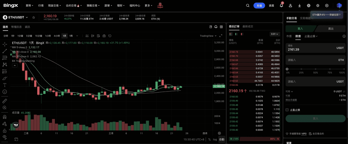Open the notifications bell icon
Image resolution: width=348 pixels, height=144 pixels.
click(x=281, y=5)
